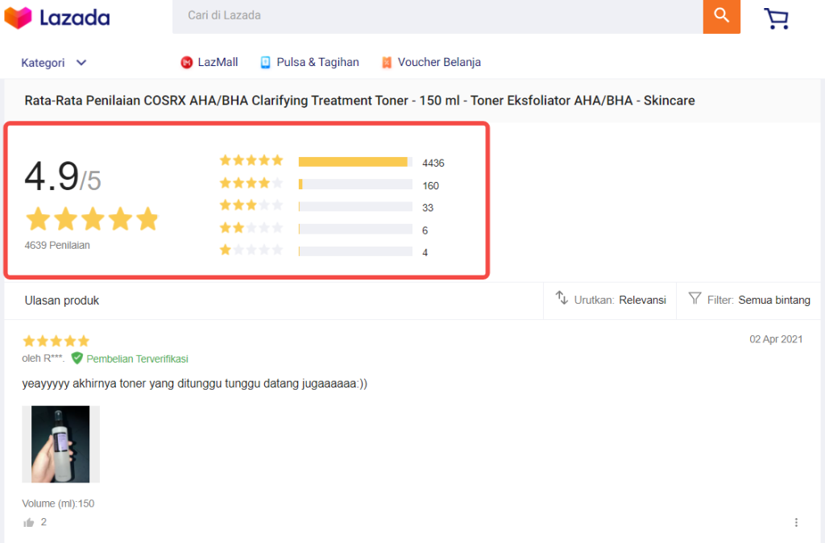The width and height of the screenshot is (825, 543).
Task: Click the thumbs-up like icon on the review
Action: [28, 523]
